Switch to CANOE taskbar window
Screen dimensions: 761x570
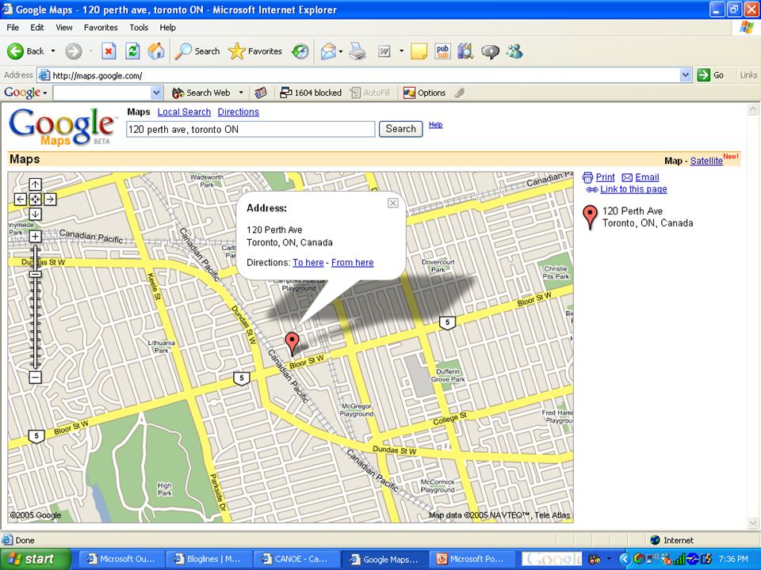point(296,559)
